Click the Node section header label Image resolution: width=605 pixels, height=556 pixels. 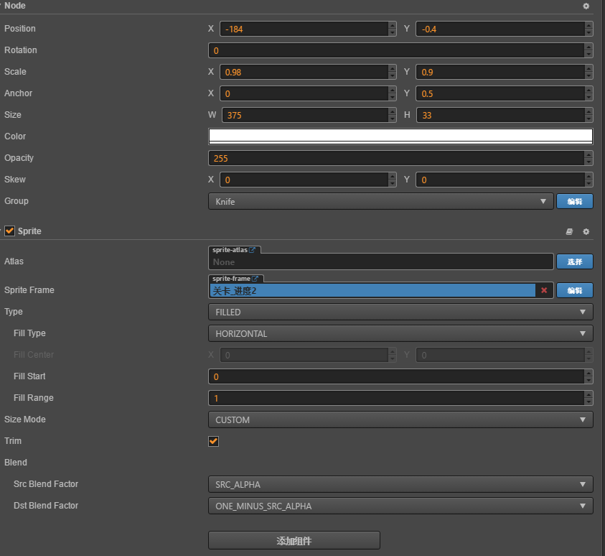point(15,6)
